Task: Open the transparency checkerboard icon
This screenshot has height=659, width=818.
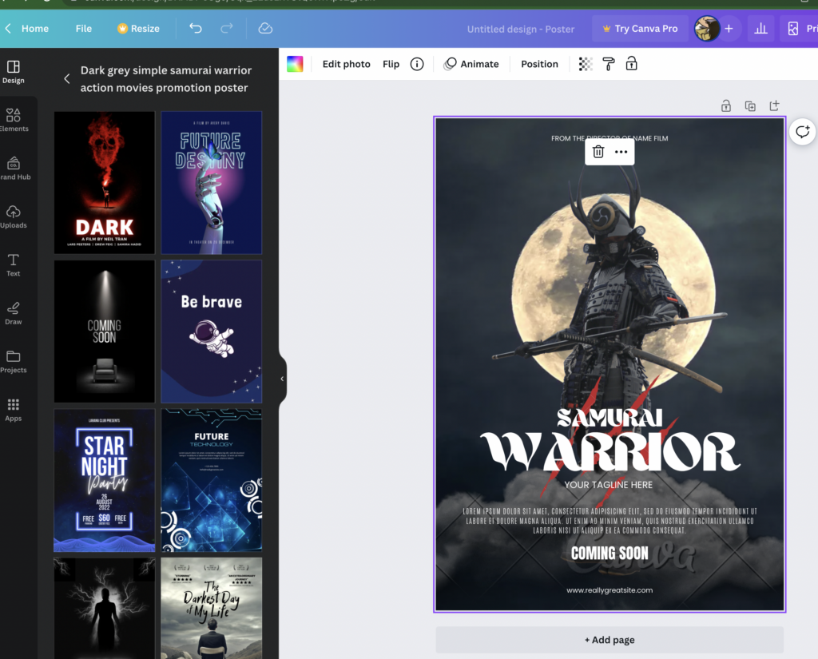Action: tap(586, 64)
